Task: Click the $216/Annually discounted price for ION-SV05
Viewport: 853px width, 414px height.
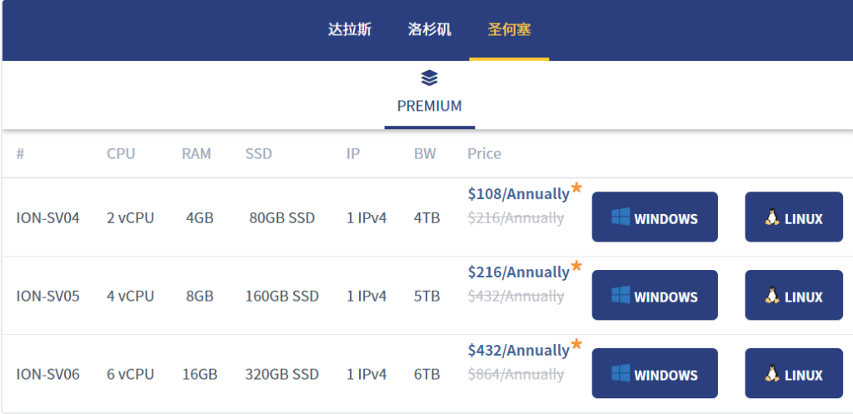Action: pos(518,272)
